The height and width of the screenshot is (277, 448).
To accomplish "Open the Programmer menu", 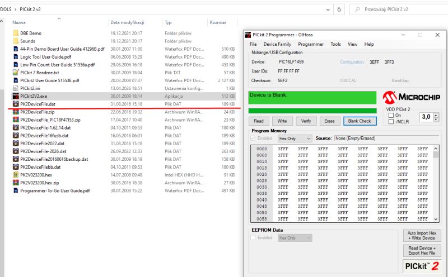I will click(x=311, y=44).
